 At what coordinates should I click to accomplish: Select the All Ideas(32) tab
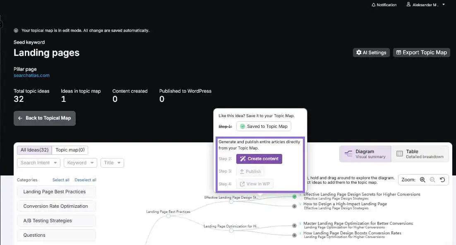click(34, 150)
